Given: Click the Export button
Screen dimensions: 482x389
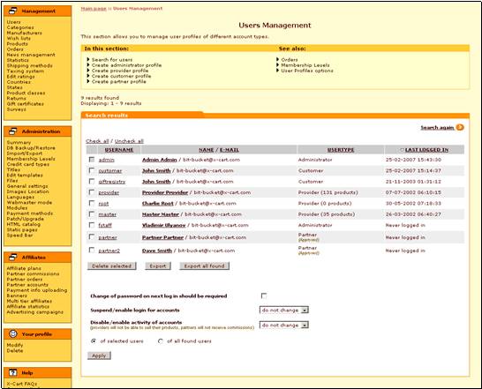Looking at the screenshot, I should click(x=158, y=266).
